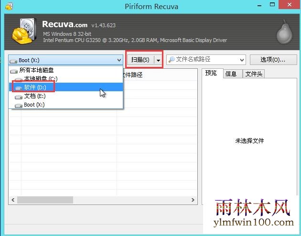Open the arrow menu next to 扫描(S)
Screen dimensions: 301x236
click(158, 60)
